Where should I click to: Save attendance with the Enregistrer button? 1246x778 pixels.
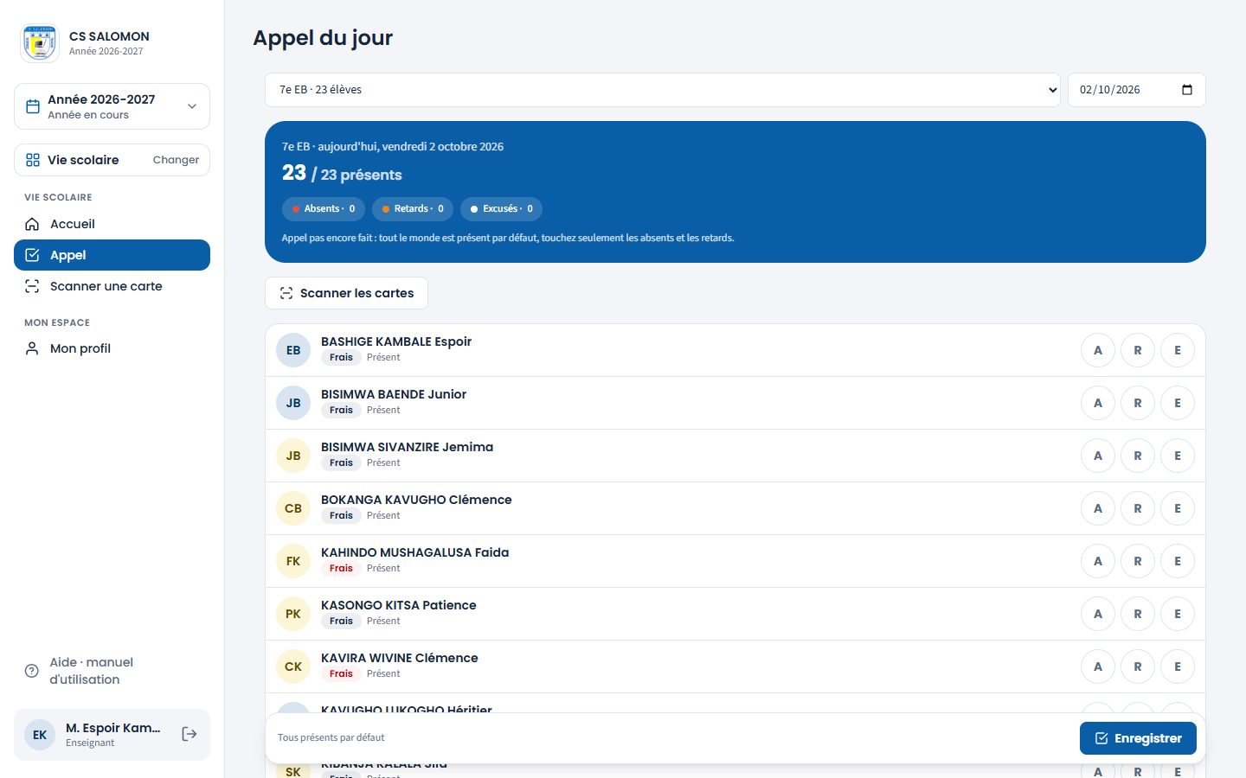[1138, 738]
